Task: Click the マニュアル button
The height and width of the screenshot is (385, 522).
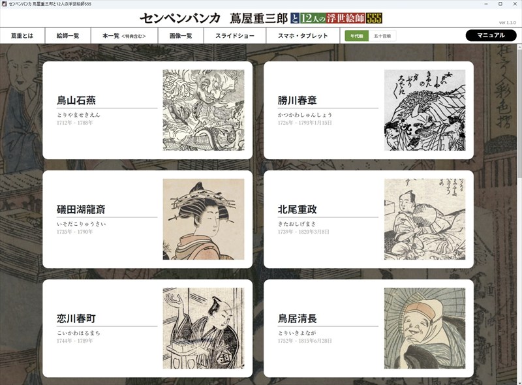Action: click(x=491, y=35)
